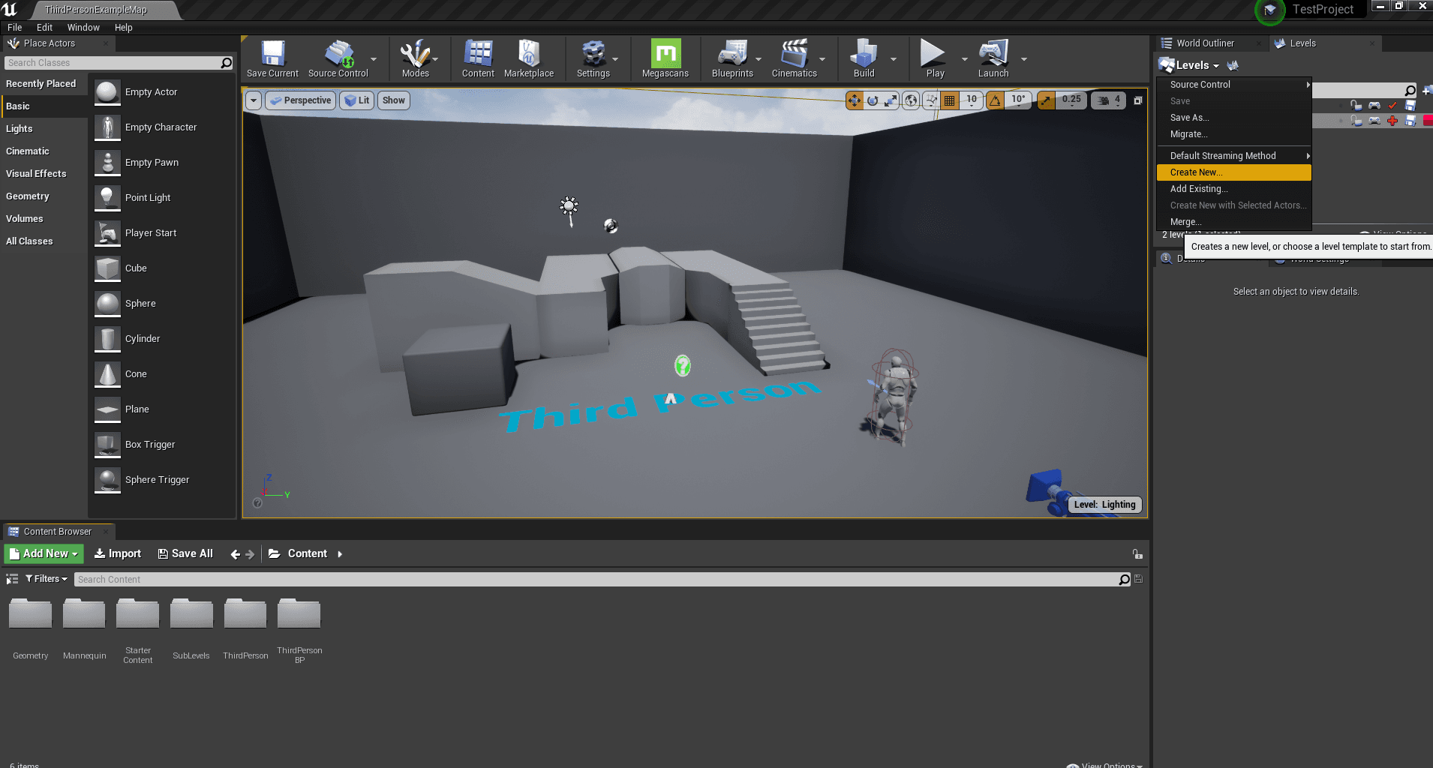Toggle scale snapping icon
The image size is (1433, 768).
(x=1046, y=100)
